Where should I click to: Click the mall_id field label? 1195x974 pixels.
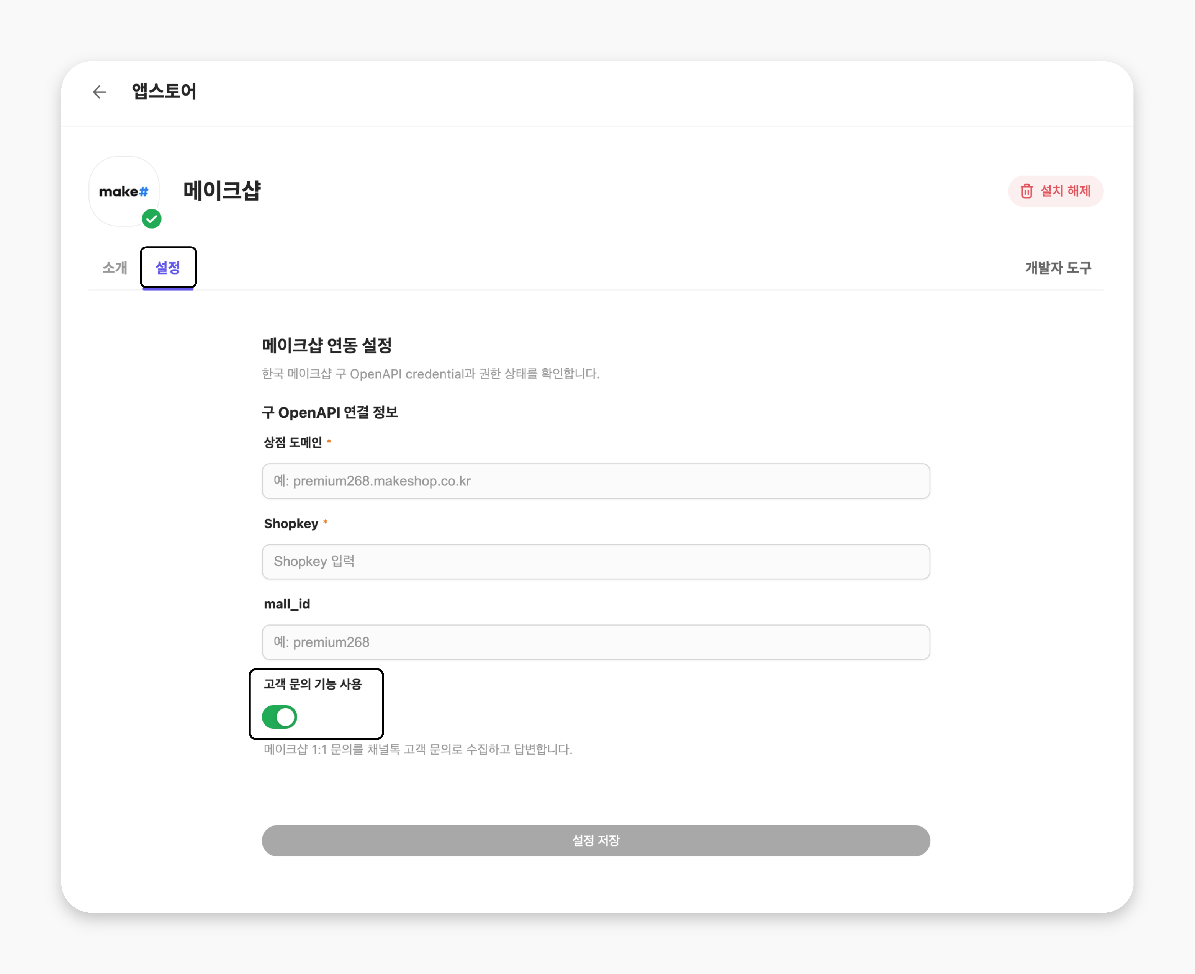(287, 604)
